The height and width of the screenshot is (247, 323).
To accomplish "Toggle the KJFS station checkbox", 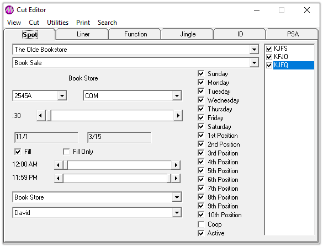I will 269,49.
